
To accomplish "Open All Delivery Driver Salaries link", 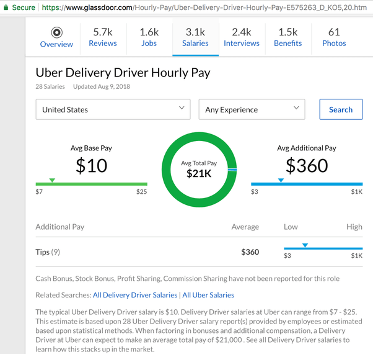I will (x=135, y=295).
